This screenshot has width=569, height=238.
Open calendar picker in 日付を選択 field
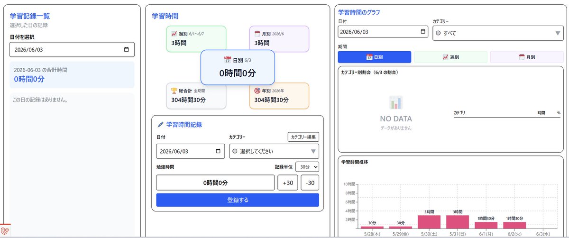coord(126,50)
